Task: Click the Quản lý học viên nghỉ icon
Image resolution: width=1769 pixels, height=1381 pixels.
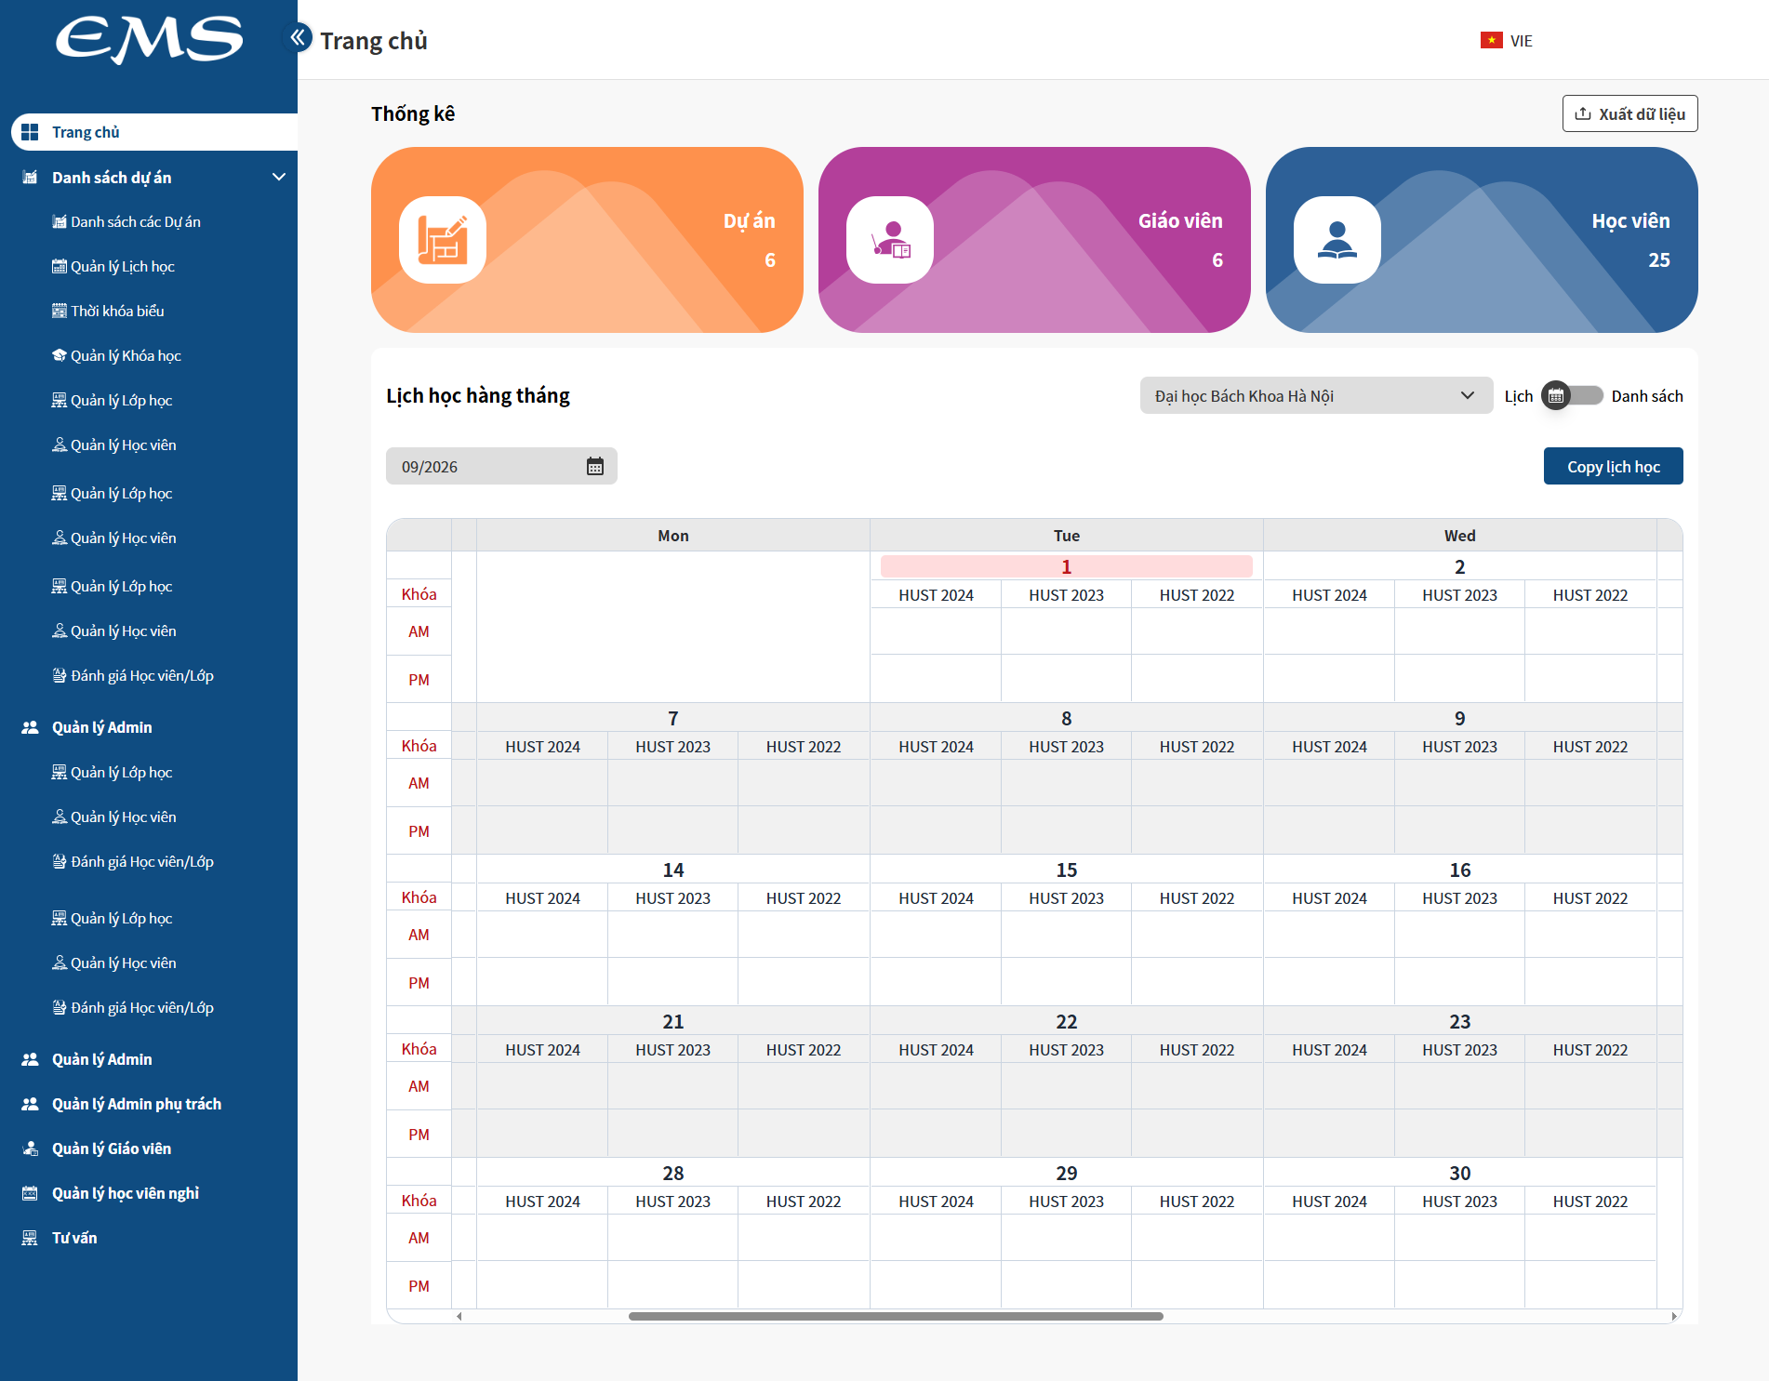Action: (x=30, y=1193)
